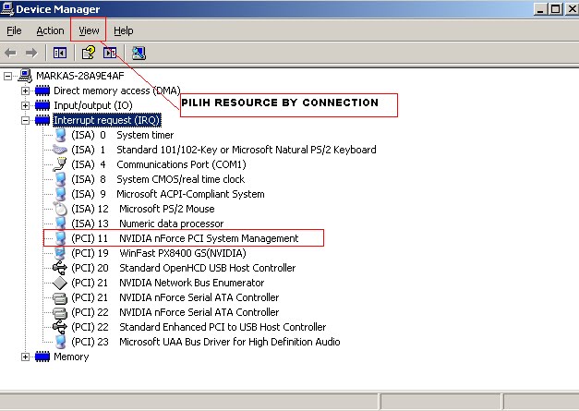Click the Device Manager title bar icon
The height and width of the screenshot is (411, 579).
(x=7, y=8)
